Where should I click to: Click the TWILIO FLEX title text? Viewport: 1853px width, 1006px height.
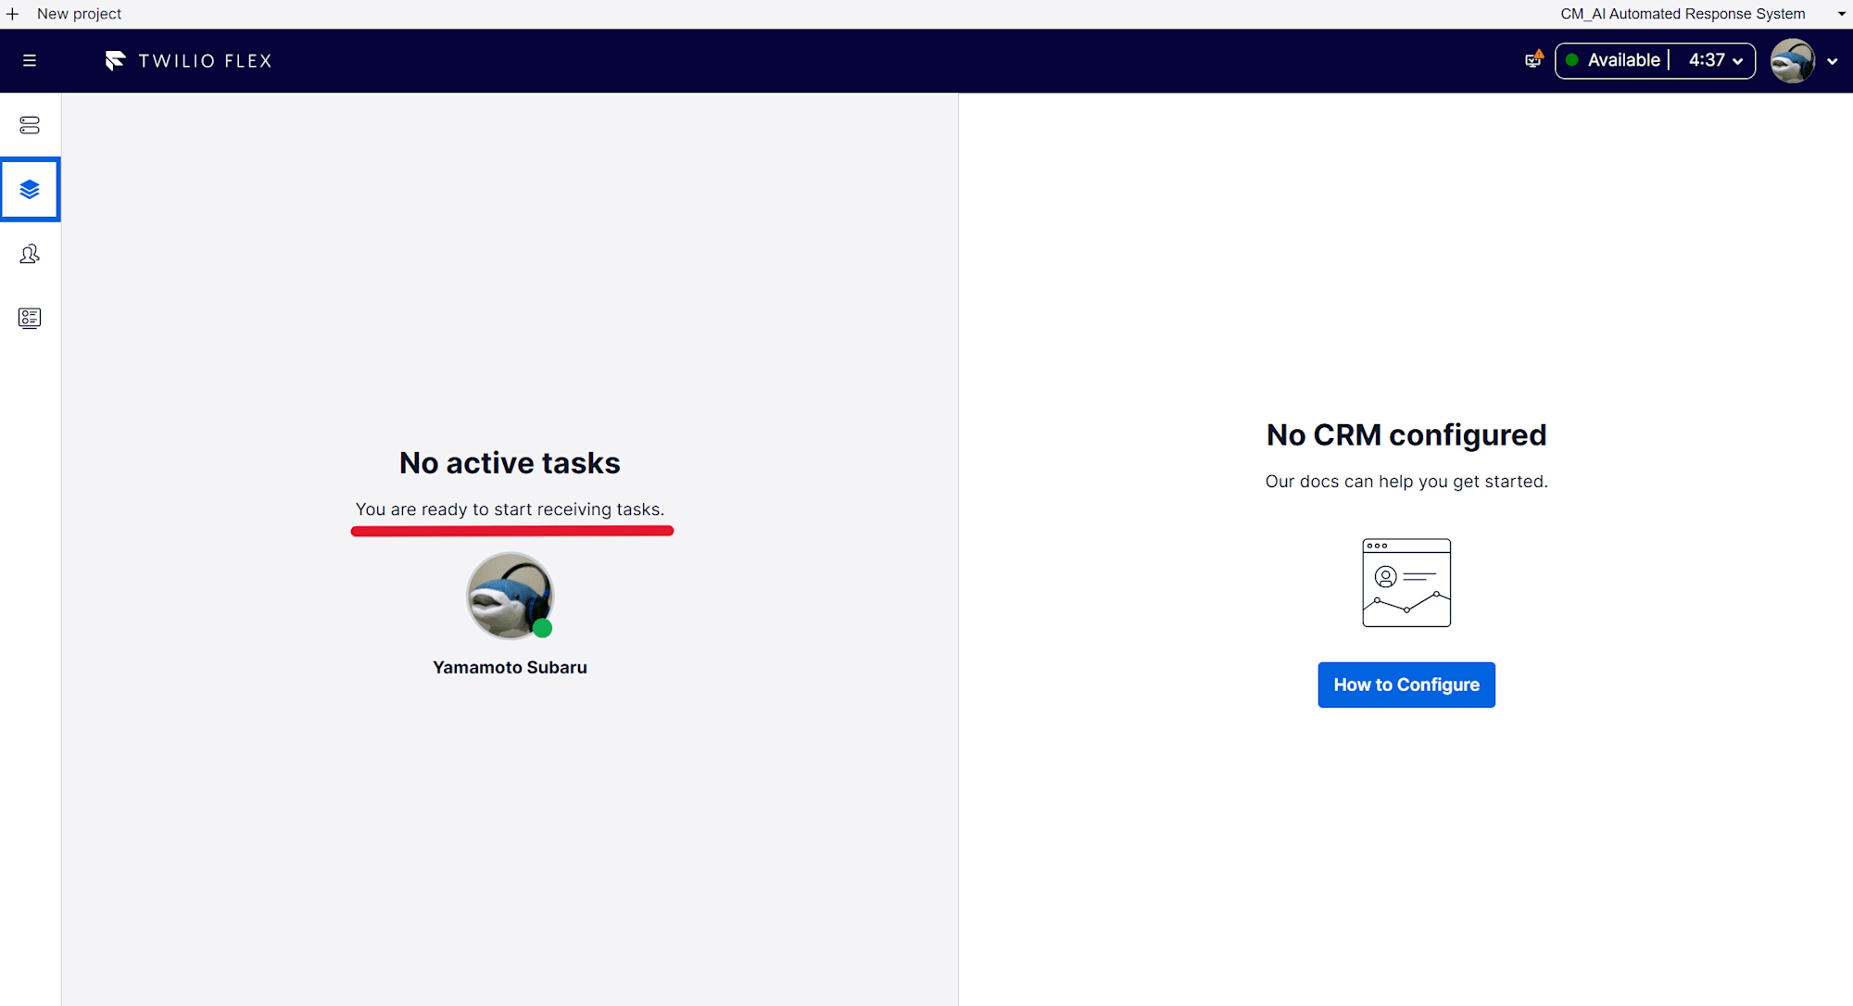pos(205,61)
